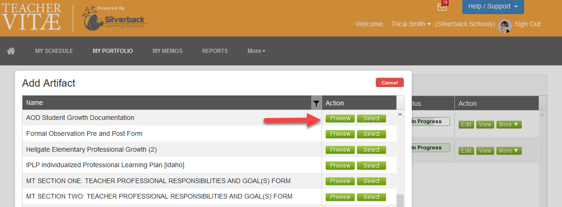Preview Hellgate Elementary Professional Growth (2)
Screen dimensions: 562x207
340,150
